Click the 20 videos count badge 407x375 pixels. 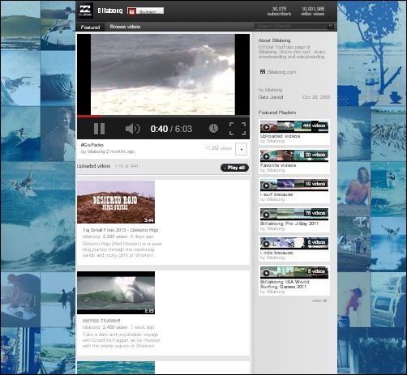pyautogui.click(x=315, y=155)
